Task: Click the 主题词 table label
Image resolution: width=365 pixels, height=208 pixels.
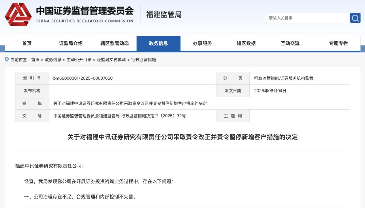Action: click(233, 116)
